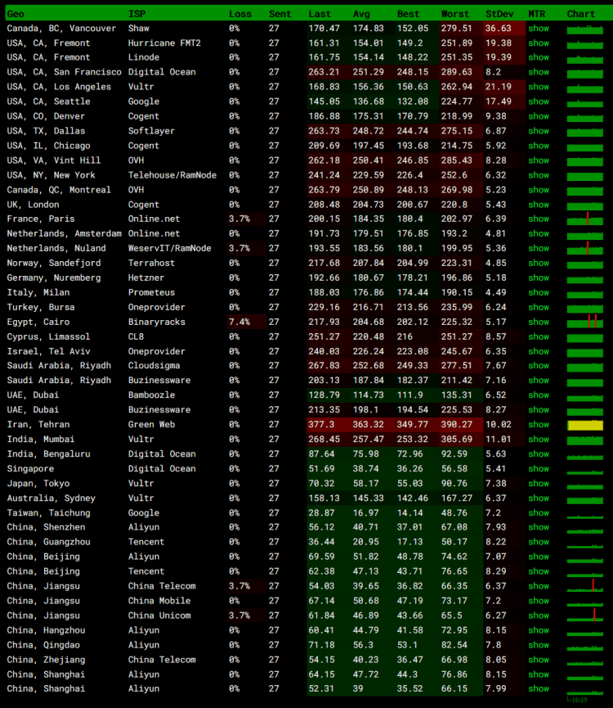Show MTR for Prometeus Milan
Viewport: 613px width, 708px height.
tap(539, 292)
